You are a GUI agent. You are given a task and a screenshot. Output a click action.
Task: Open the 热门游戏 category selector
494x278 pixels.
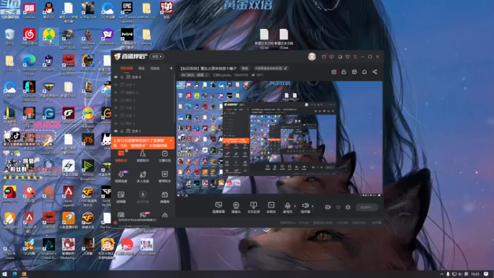coord(195,75)
